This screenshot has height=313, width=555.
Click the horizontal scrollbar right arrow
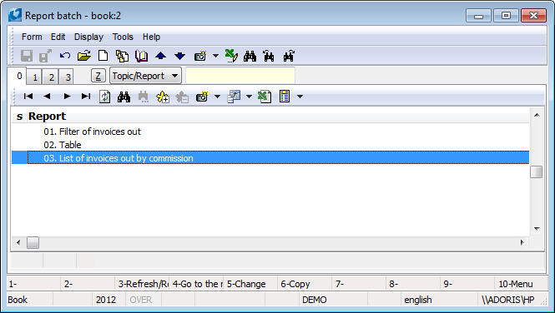[x=522, y=242]
